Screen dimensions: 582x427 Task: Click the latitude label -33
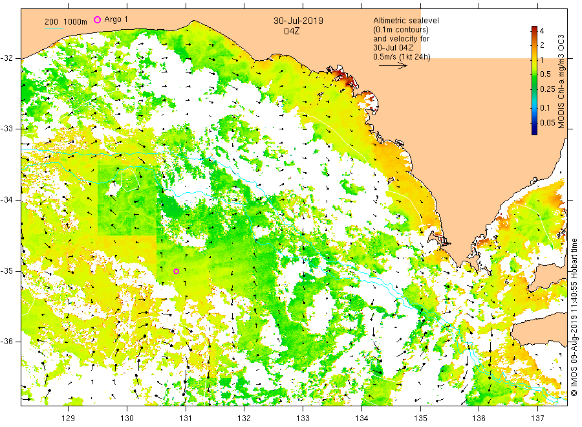tap(6, 129)
